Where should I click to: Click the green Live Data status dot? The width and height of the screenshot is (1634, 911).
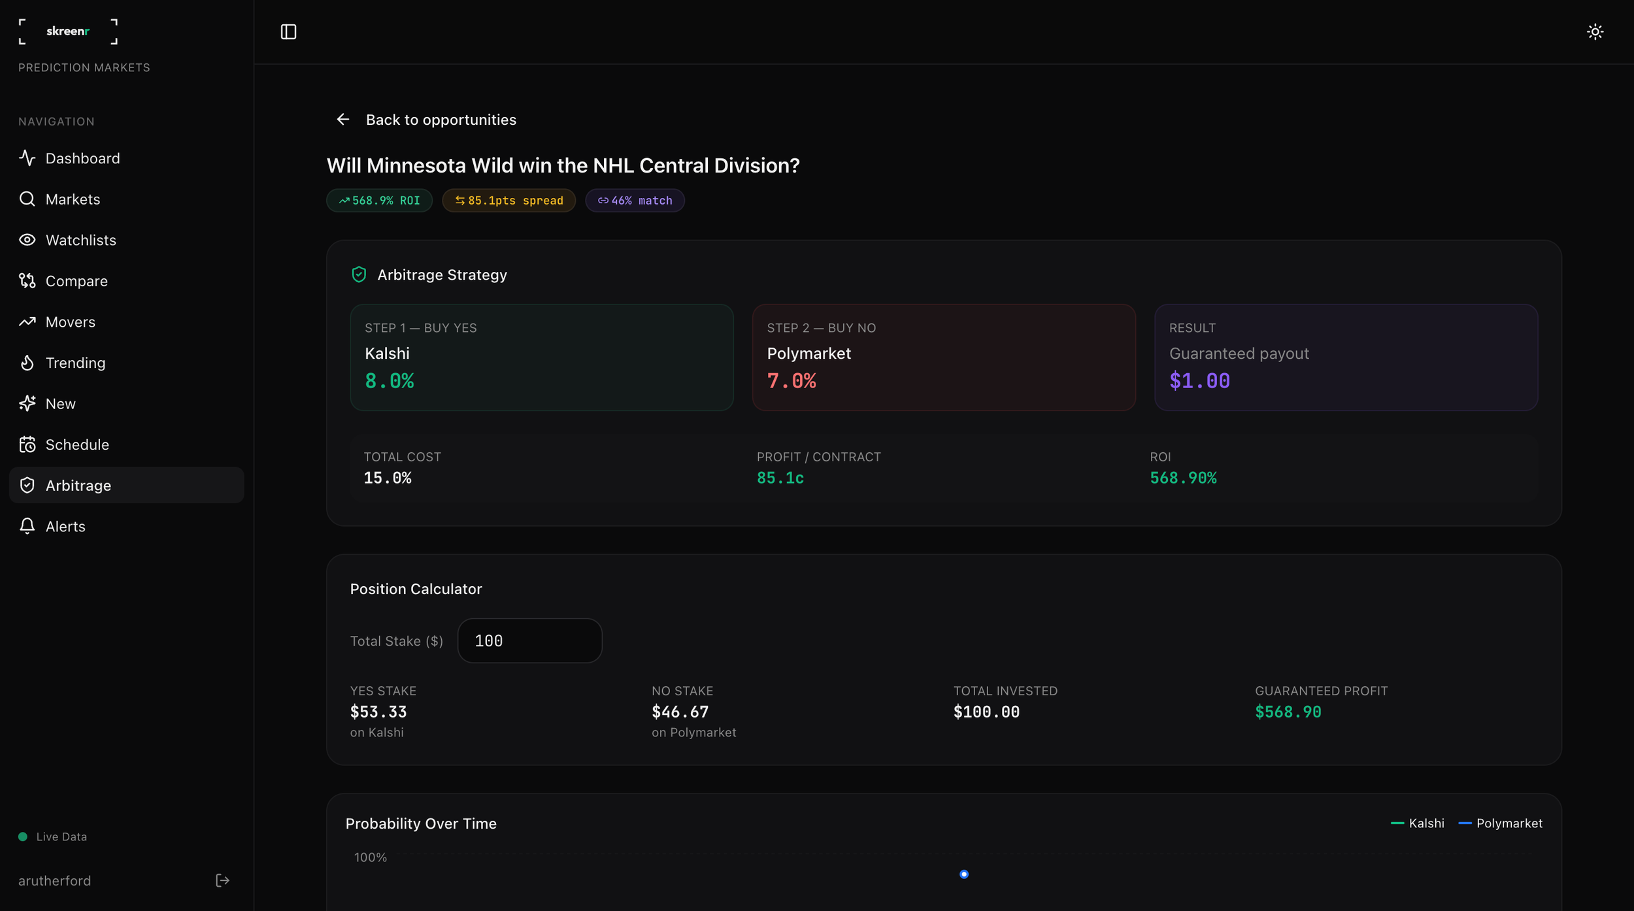[x=23, y=836]
